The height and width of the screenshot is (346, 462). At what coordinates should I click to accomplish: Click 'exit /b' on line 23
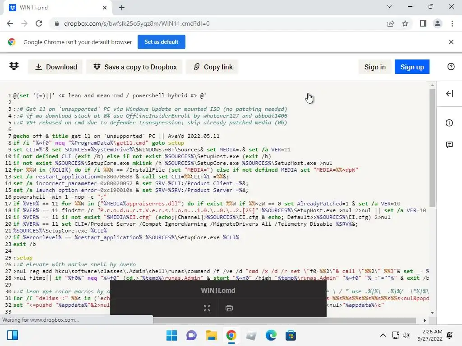click(x=24, y=244)
